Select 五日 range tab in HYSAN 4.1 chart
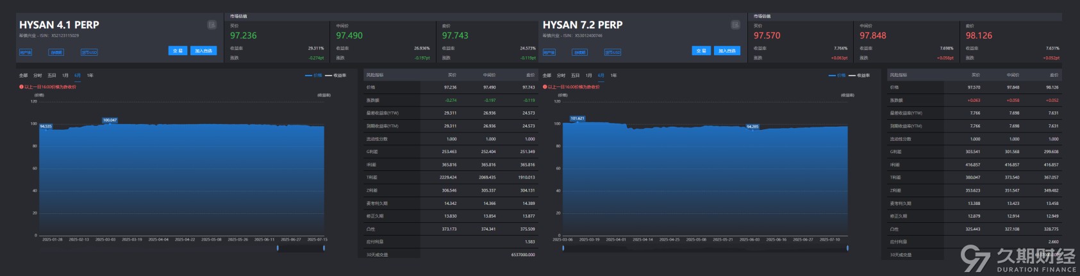Viewport: 1080px width, 276px height. (51, 76)
